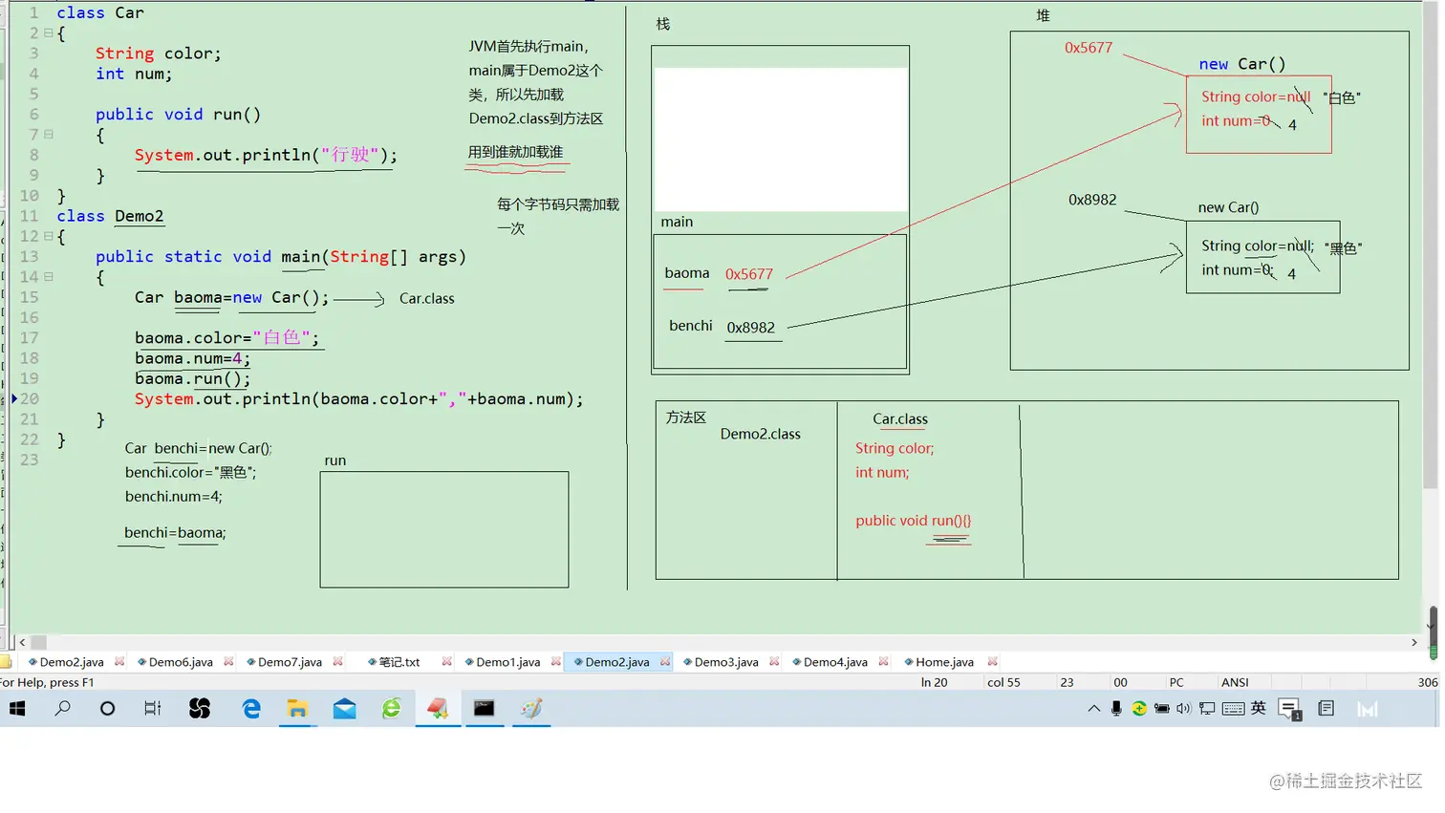
Task: Collapse the class Demo2 fold on line 12
Action: (49, 236)
